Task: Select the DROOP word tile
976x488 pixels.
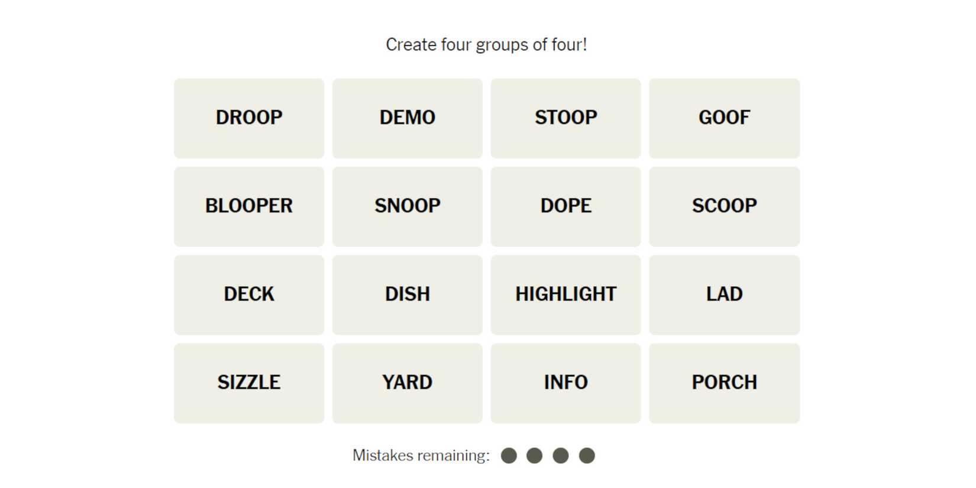Action: [x=249, y=118]
